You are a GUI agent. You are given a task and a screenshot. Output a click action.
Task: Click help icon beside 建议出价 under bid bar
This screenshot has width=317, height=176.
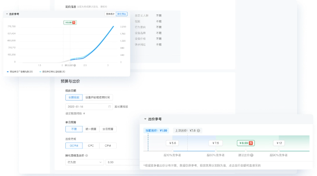coord(252,155)
